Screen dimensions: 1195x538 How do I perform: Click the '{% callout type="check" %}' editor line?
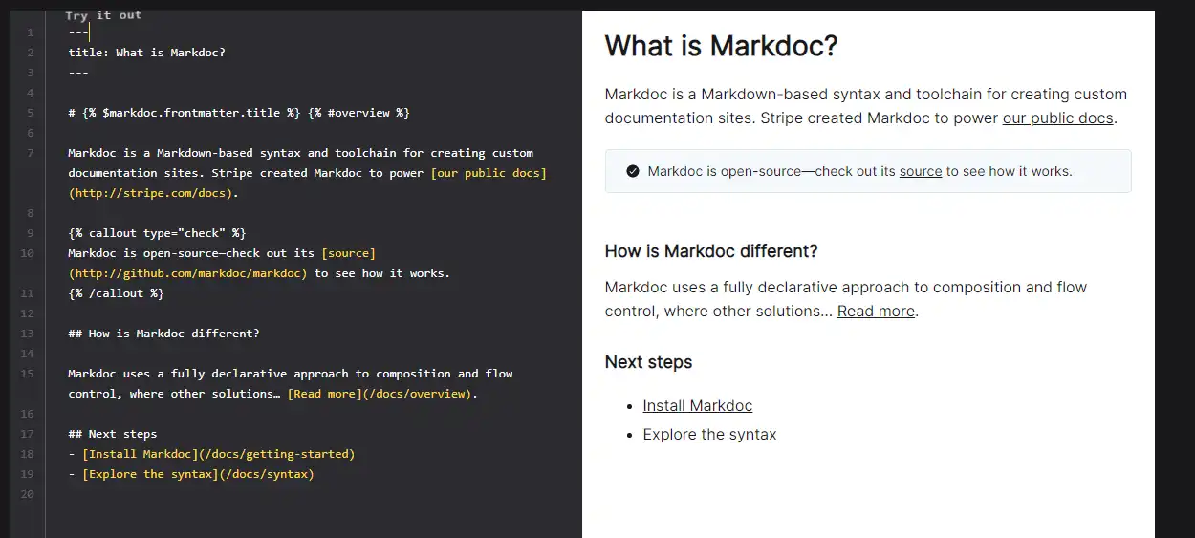158,233
